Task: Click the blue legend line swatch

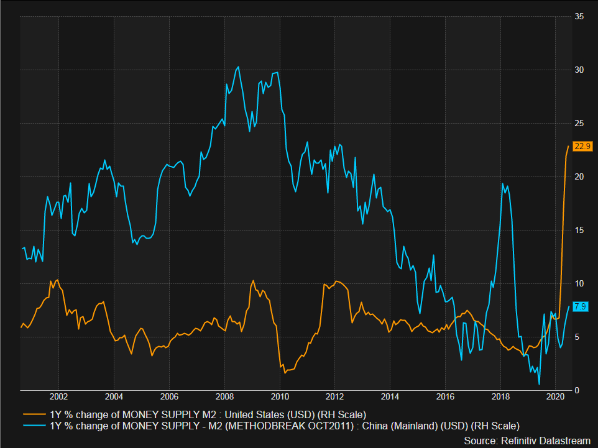Action: (34, 425)
